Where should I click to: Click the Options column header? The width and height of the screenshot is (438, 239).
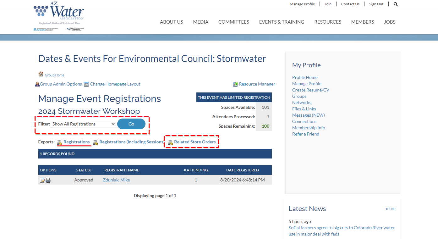point(48,170)
